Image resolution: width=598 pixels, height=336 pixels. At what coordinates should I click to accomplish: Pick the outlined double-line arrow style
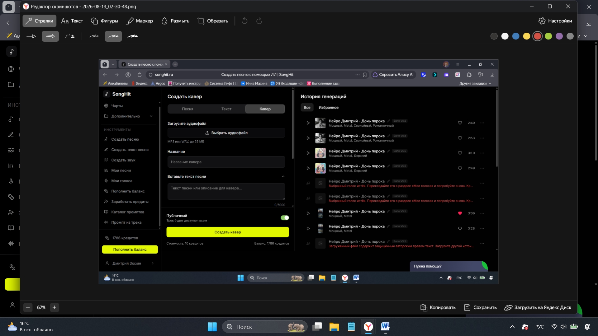[x=50, y=36]
